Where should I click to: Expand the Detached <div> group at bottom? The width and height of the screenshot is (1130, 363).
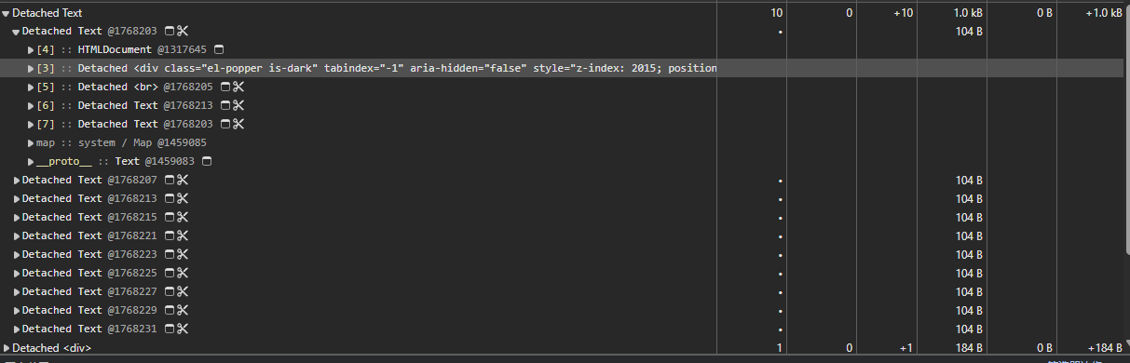pos(7,347)
